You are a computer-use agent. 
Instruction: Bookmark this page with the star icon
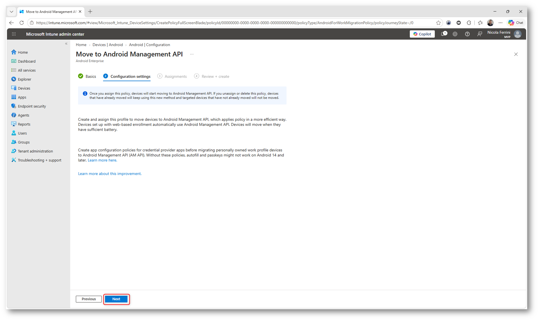(x=438, y=23)
